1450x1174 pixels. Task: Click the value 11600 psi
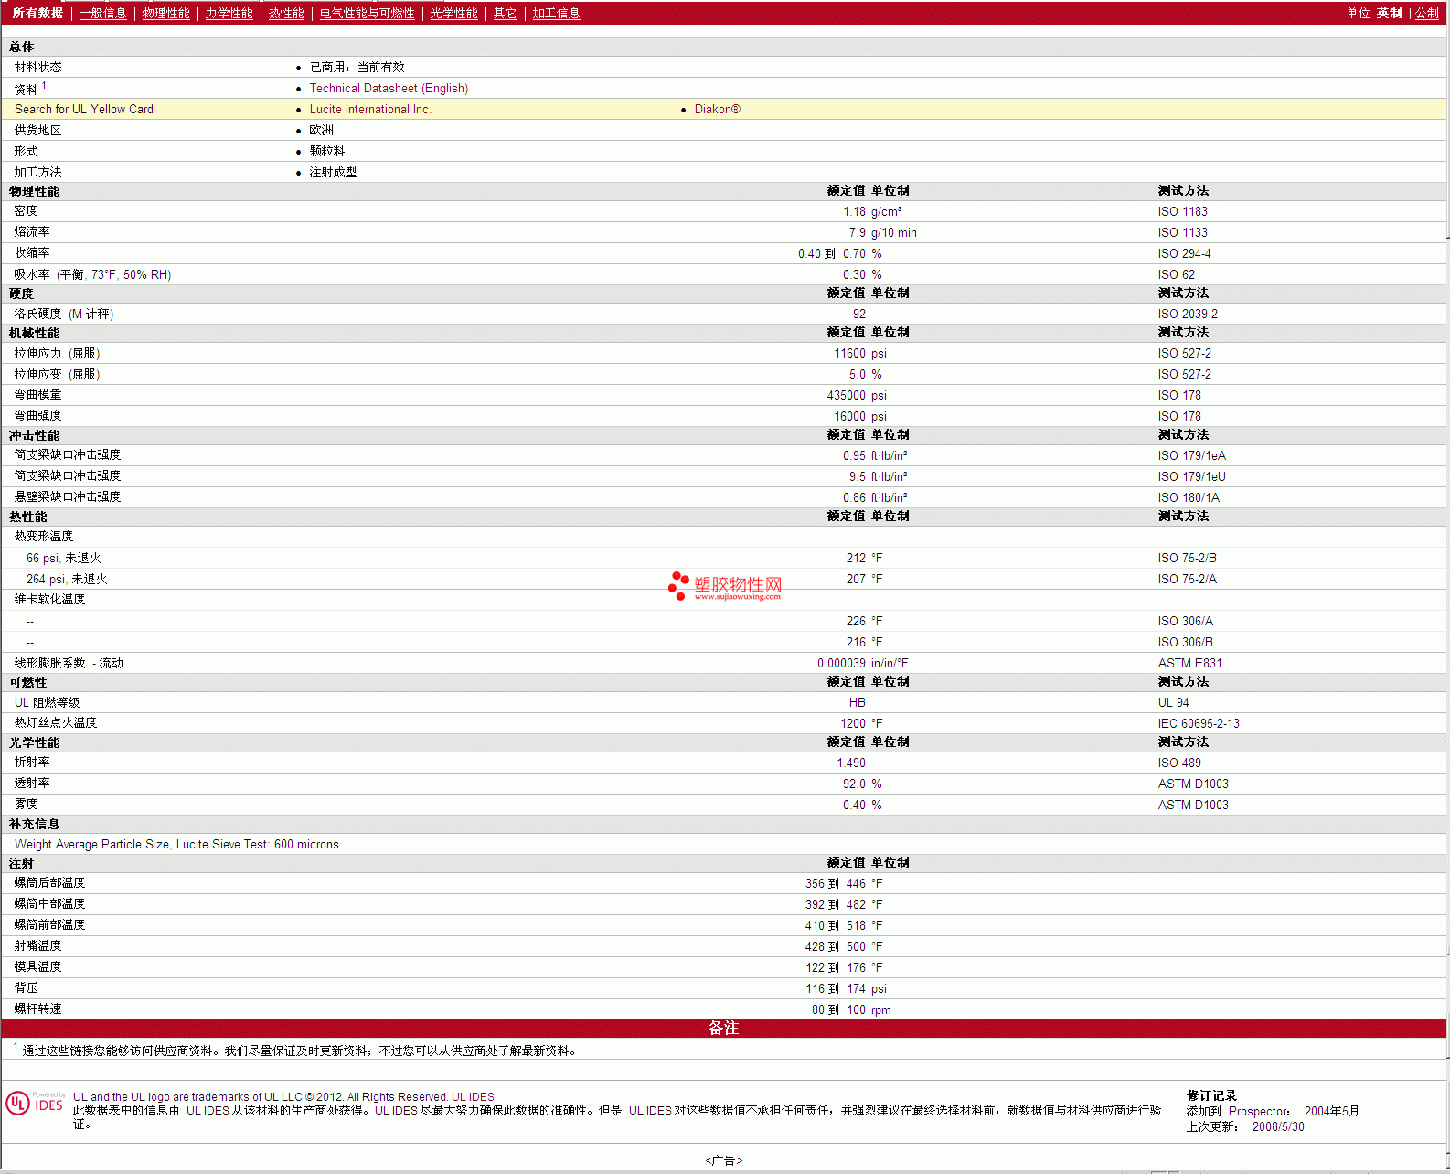859,354
